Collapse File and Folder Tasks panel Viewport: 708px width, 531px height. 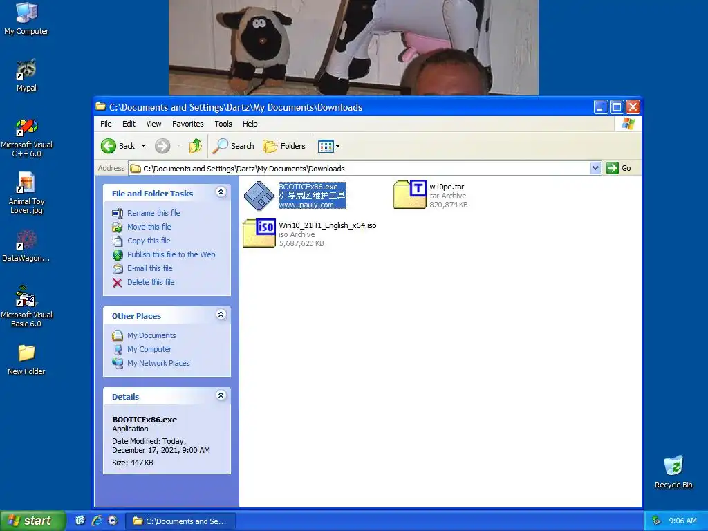[221, 192]
